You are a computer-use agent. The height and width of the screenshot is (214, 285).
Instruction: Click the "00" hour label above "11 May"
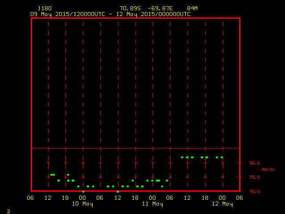click(x=152, y=198)
